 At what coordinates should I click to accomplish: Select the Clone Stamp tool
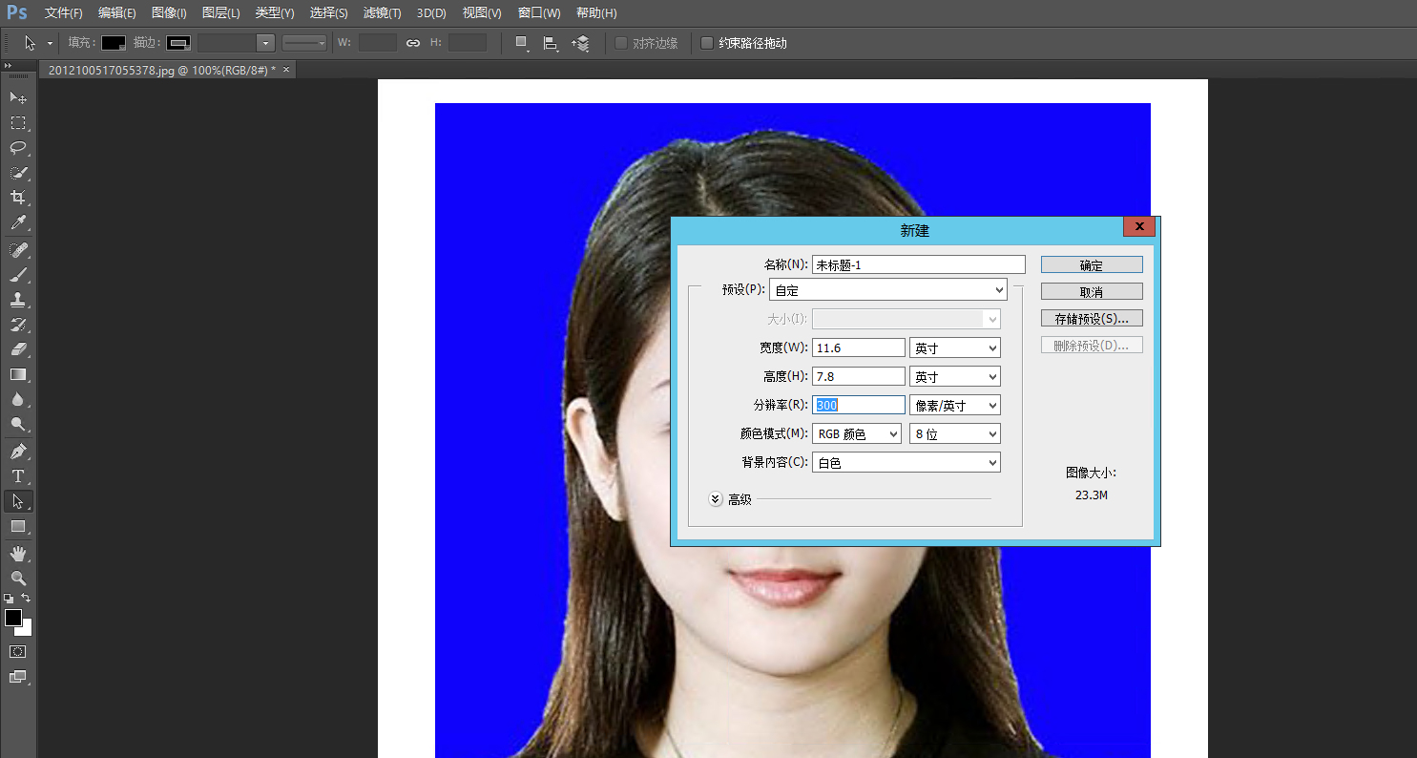pyautogui.click(x=18, y=300)
